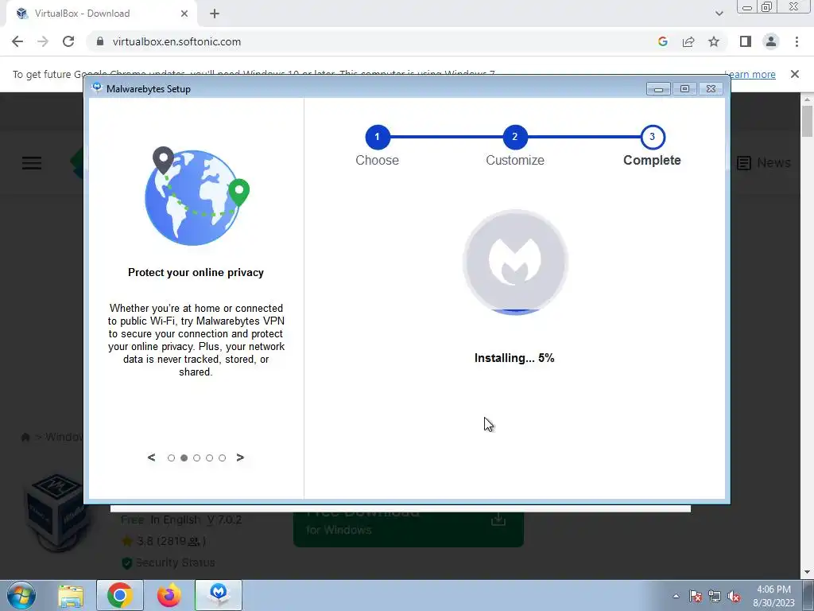Click the Security Status shield
Image resolution: width=814 pixels, height=611 pixels.
tap(126, 562)
